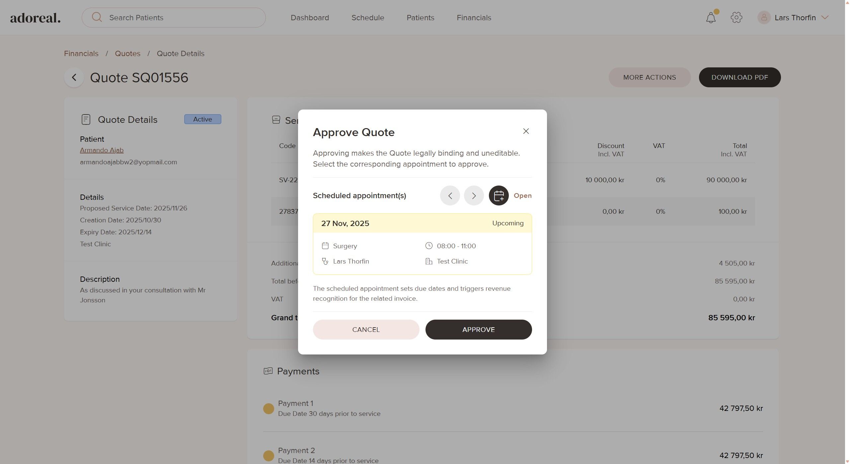Image resolution: width=850 pixels, height=464 pixels.
Task: Click the Lars Thorfin avatar icon
Action: [x=764, y=18]
